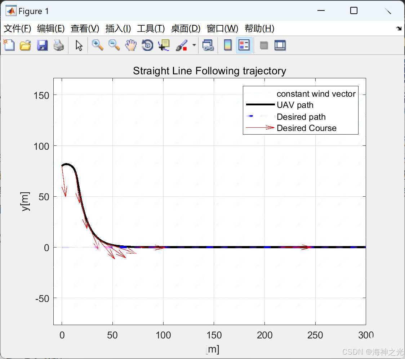Minimize the Figure 1 window
This screenshot has height=359, width=405.
pos(321,10)
